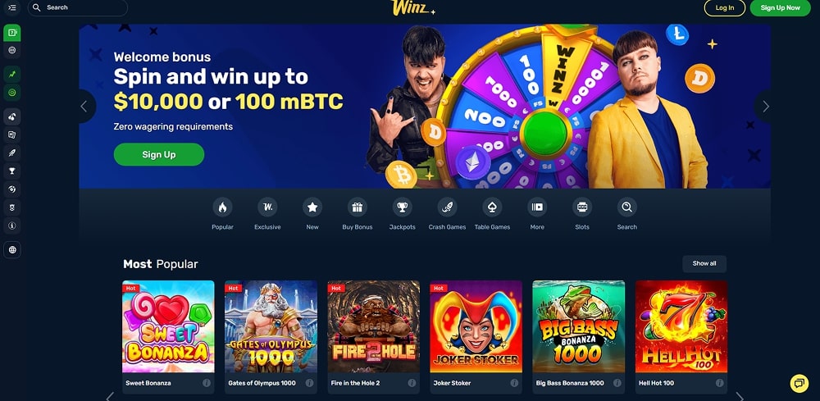This screenshot has width=820, height=401.
Task: Select the Table Games spade icon
Action: click(492, 207)
